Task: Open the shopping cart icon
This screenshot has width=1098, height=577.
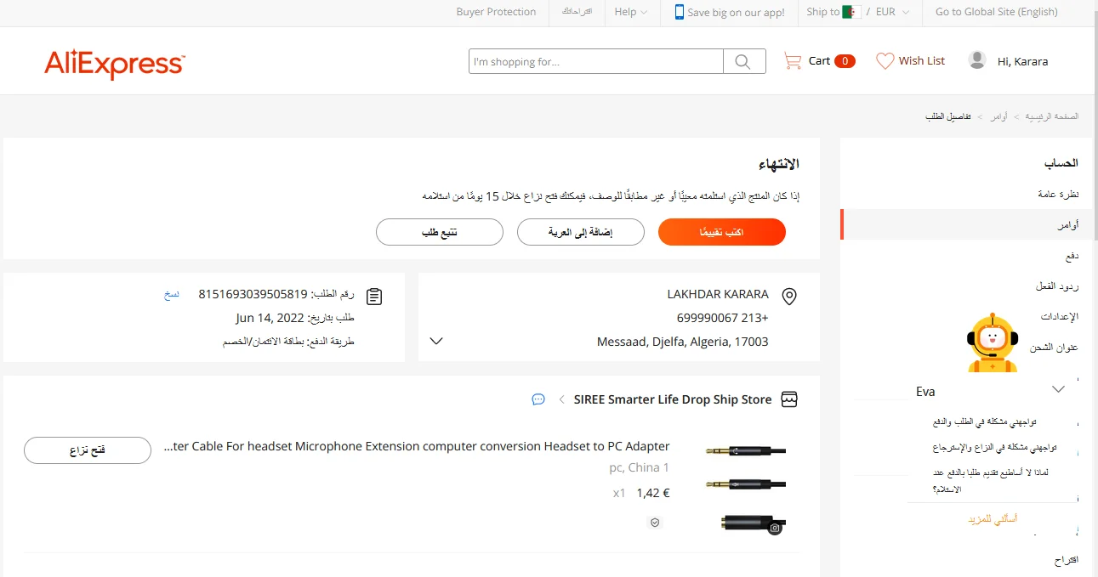Action: (793, 61)
